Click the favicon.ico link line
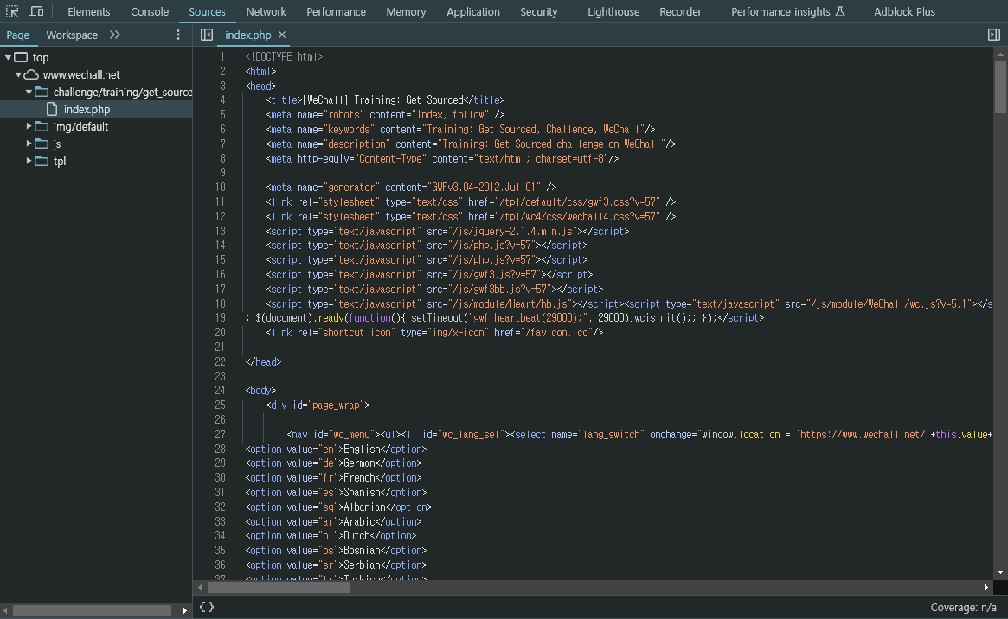 pyautogui.click(x=434, y=333)
